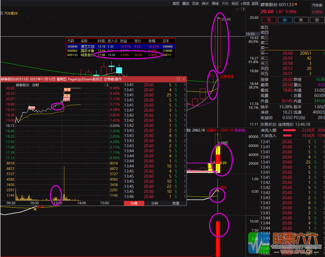Open the 画线 drawing tool
The image size is (325, 257).
click(215, 4)
